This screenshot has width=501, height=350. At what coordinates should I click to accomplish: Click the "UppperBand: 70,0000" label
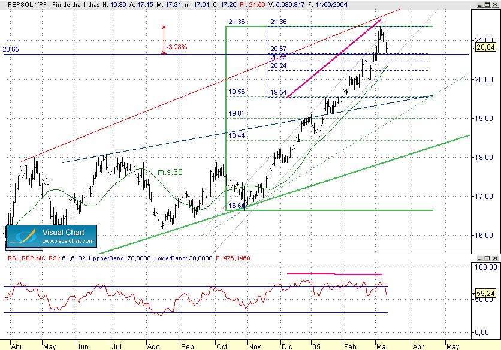pos(120,258)
